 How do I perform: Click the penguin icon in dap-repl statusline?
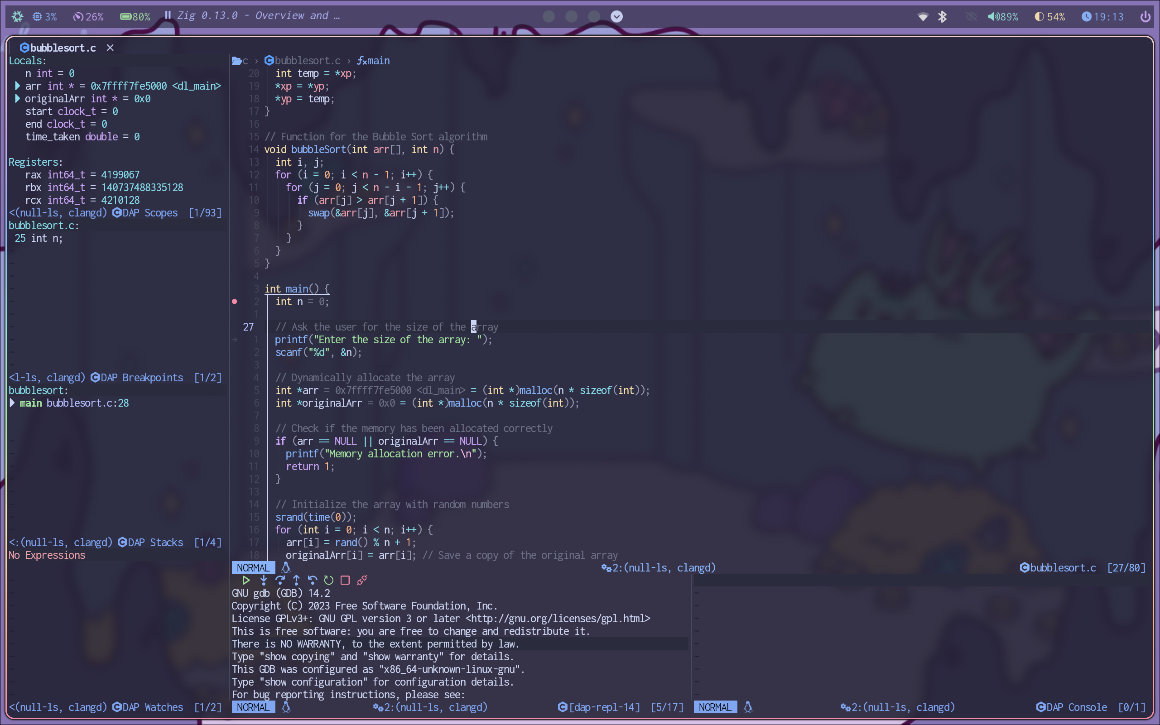tap(286, 707)
